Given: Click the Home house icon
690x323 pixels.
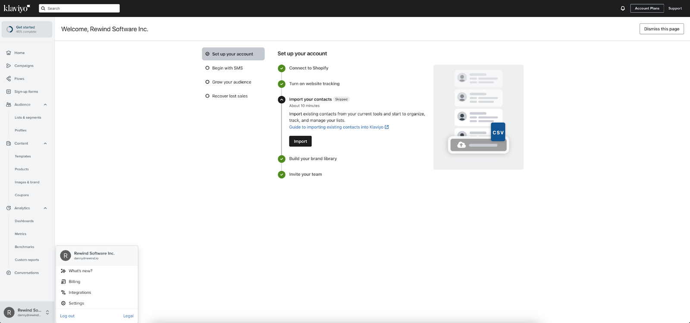Looking at the screenshot, I should pyautogui.click(x=9, y=53).
